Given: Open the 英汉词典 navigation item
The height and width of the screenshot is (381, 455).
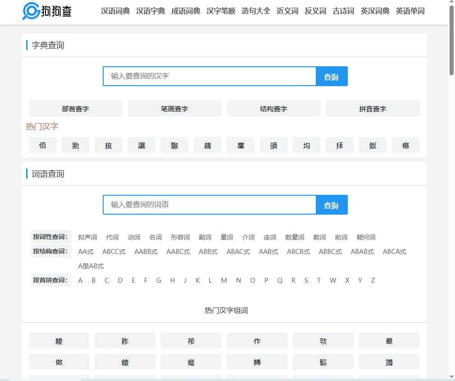Looking at the screenshot, I should tap(375, 11).
